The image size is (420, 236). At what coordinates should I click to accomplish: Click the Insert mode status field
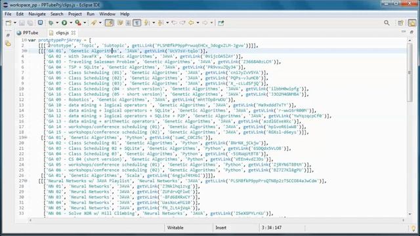point(220,227)
